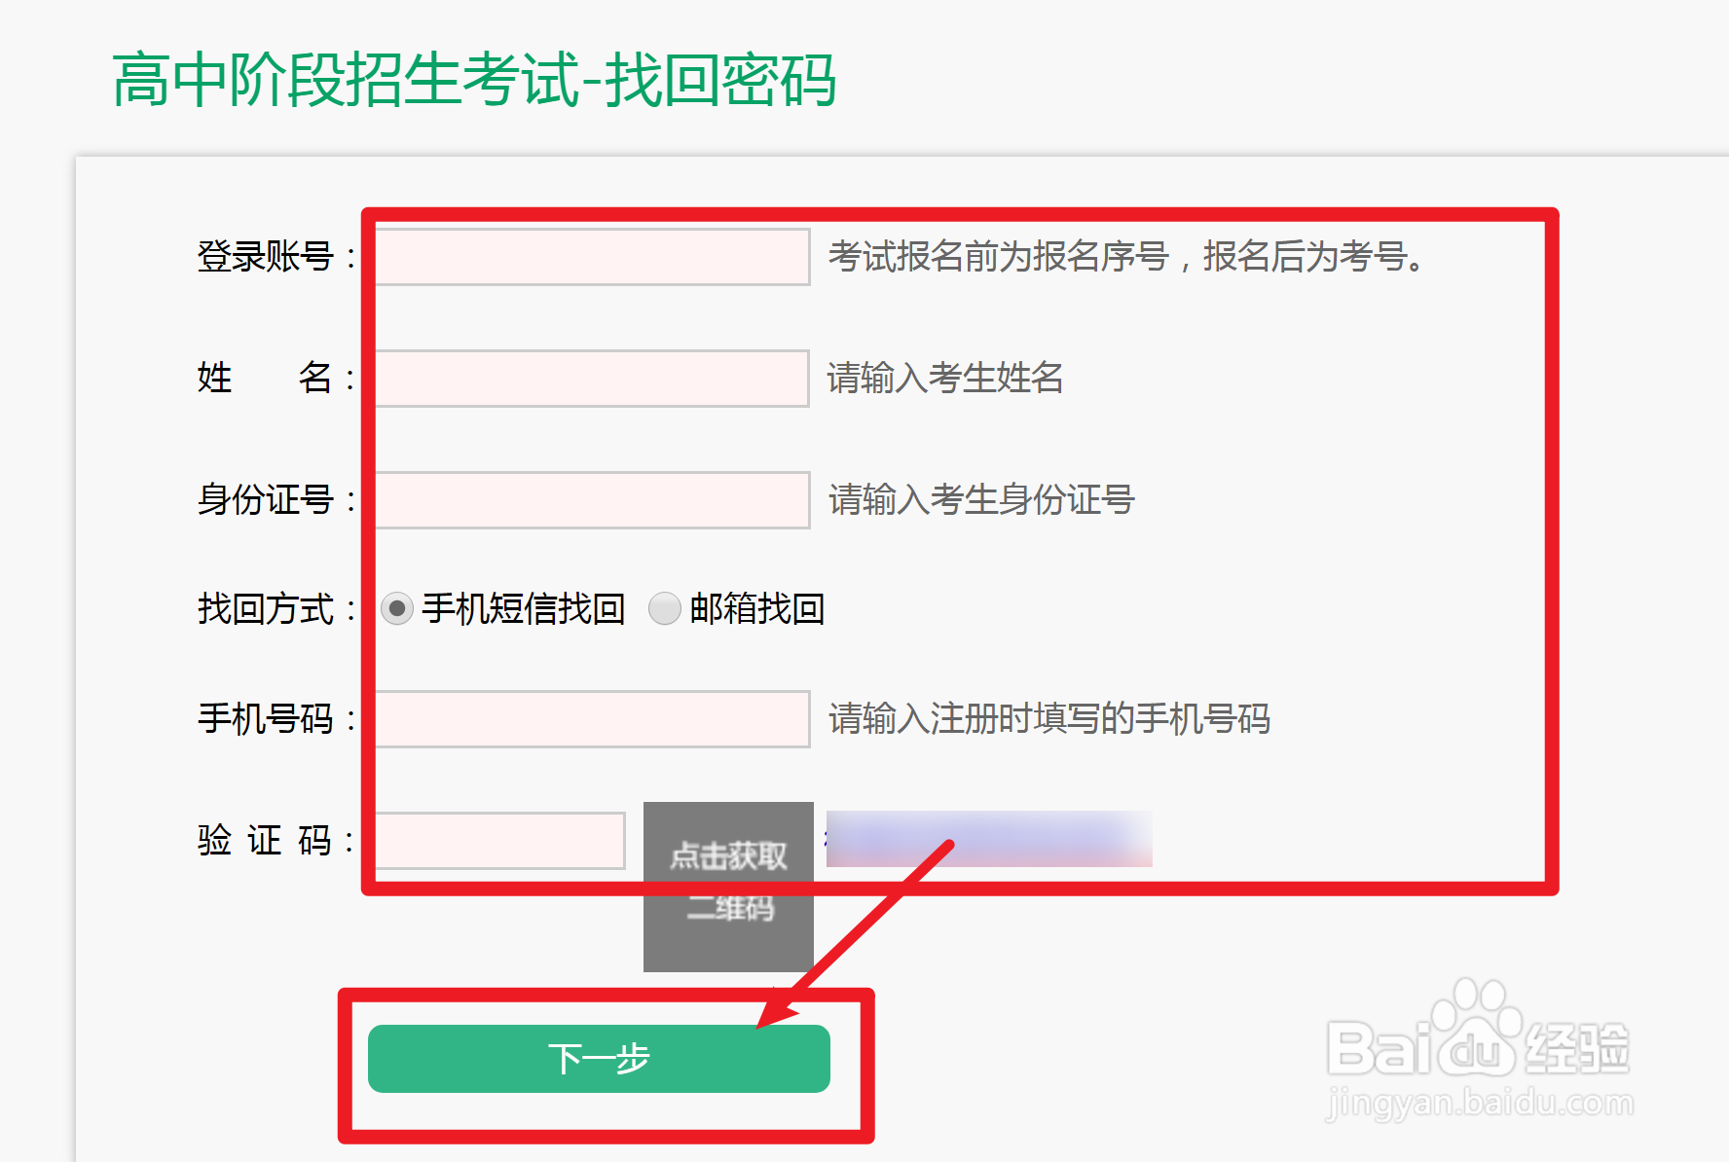Click into the 身份证号 input field
The image size is (1729, 1162).
[x=592, y=500]
